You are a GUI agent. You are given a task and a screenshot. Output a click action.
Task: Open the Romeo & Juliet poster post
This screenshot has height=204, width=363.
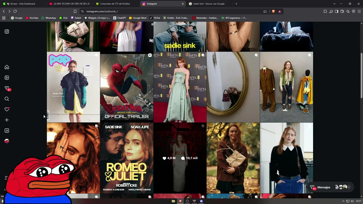127,158
